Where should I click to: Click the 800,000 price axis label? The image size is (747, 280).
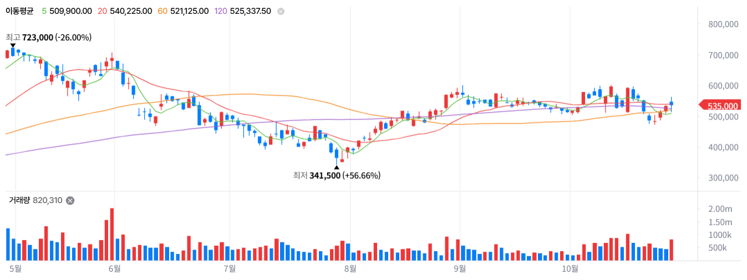(723, 24)
